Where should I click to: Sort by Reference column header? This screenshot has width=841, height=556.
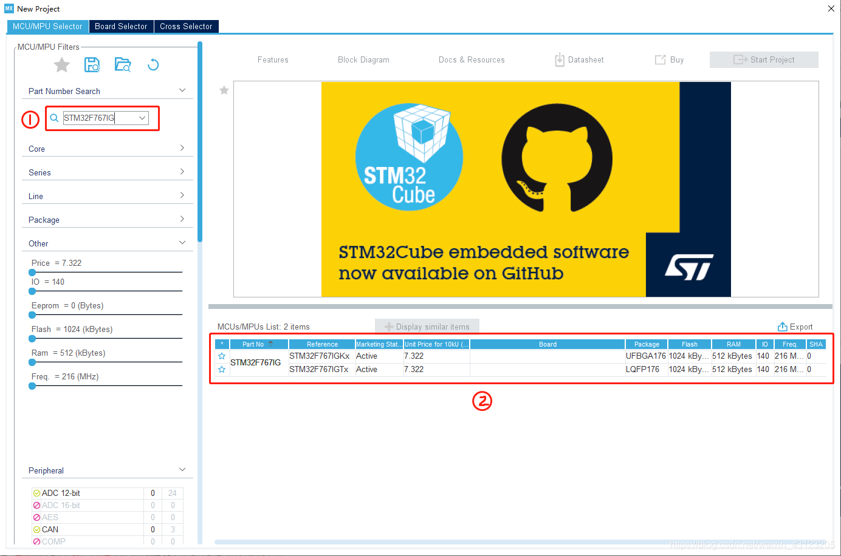tap(322, 344)
